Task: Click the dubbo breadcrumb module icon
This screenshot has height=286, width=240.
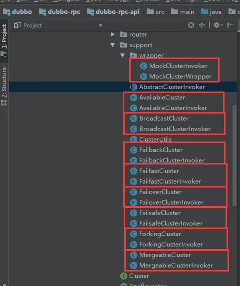Action: pos(6,12)
